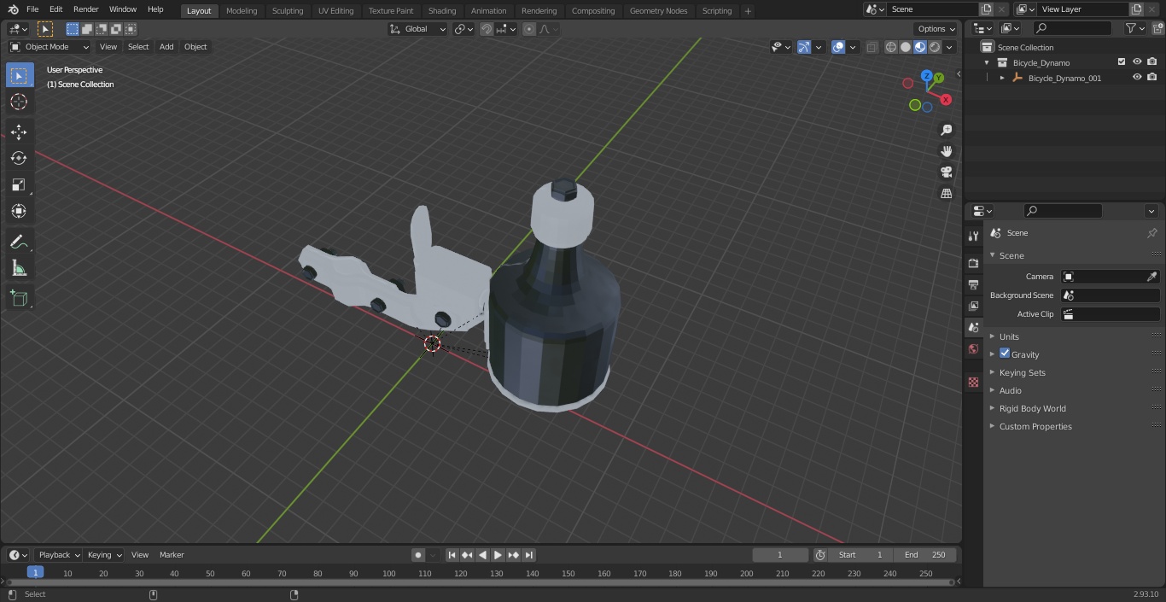This screenshot has width=1166, height=602.
Task: Click the current frame number field
Action: pos(779,555)
